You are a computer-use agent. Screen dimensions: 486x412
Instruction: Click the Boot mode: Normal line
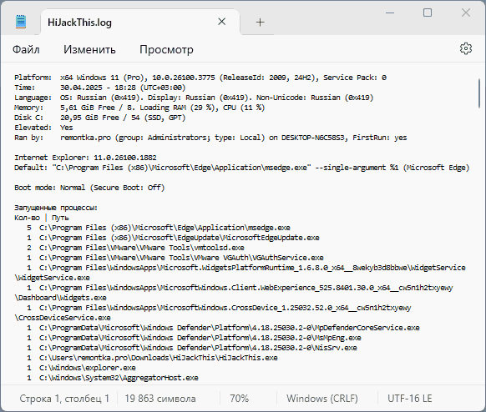pos(89,188)
